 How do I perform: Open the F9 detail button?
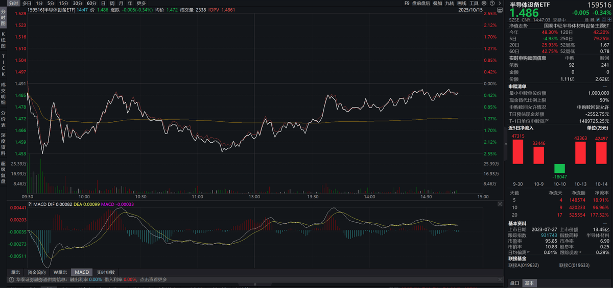click(x=407, y=3)
